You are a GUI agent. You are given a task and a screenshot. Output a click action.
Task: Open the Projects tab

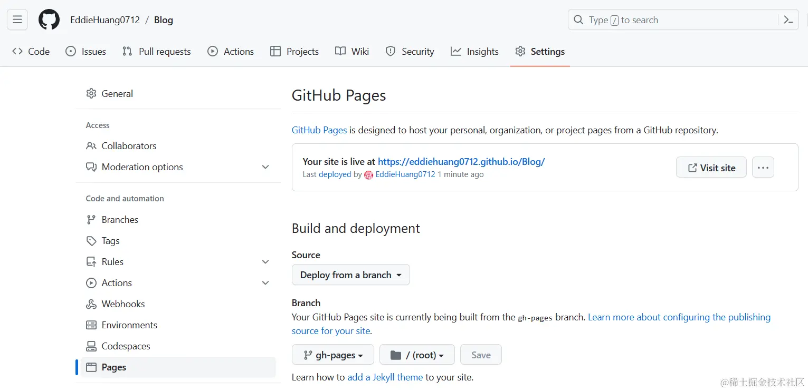tap(294, 51)
